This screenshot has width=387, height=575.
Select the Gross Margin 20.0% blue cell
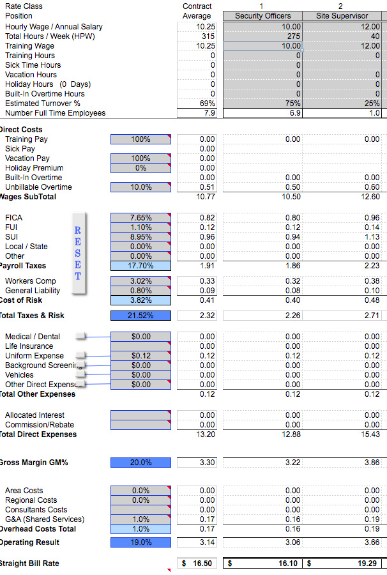point(140,463)
